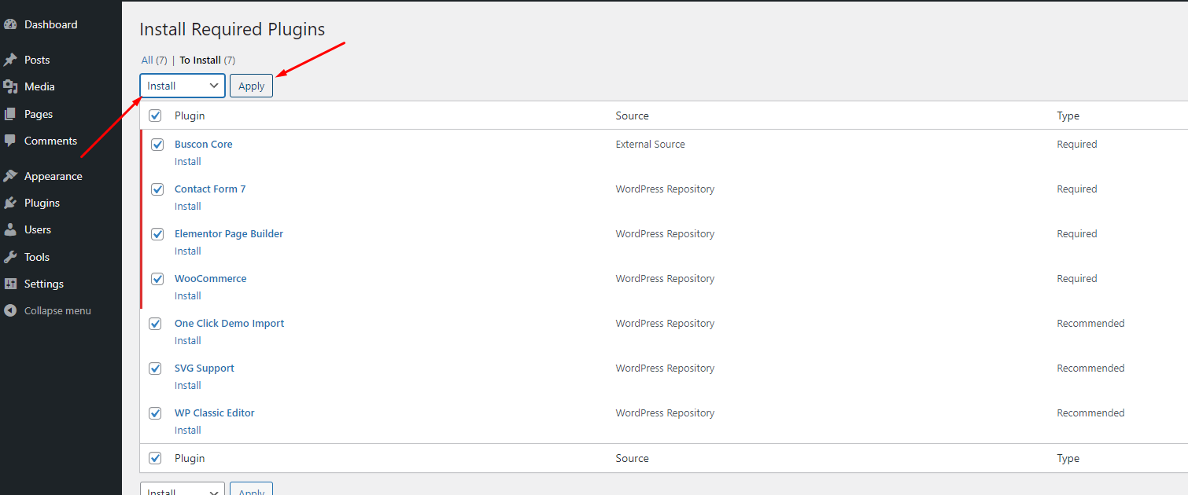The image size is (1188, 495).
Task: Uncheck the WooCommerce checkbox
Action: pos(158,279)
